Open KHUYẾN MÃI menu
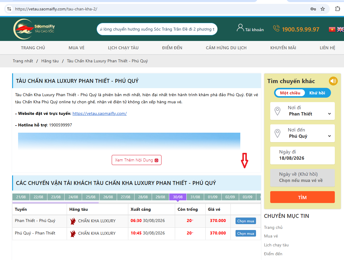344x260 pixels. click(283, 48)
